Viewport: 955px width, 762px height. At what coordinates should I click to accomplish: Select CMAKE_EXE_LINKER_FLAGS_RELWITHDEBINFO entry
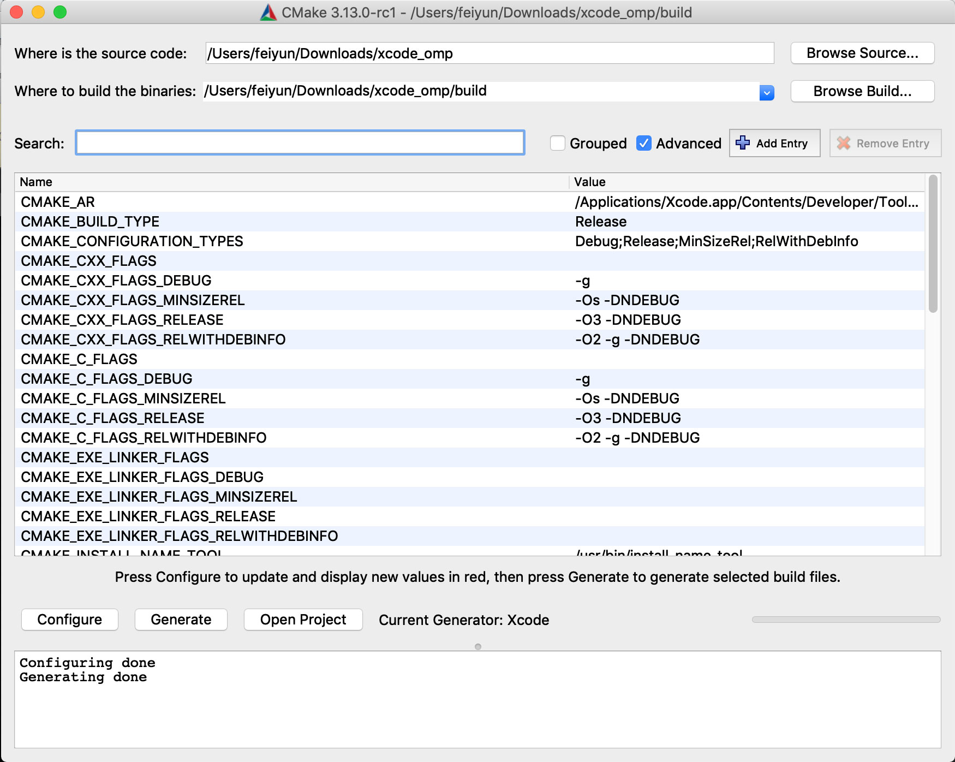(180, 536)
